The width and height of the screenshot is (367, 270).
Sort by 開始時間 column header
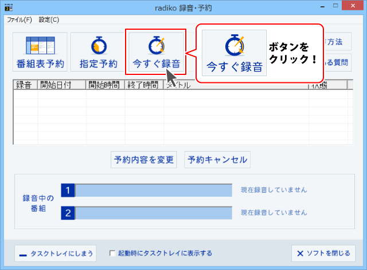pos(106,85)
